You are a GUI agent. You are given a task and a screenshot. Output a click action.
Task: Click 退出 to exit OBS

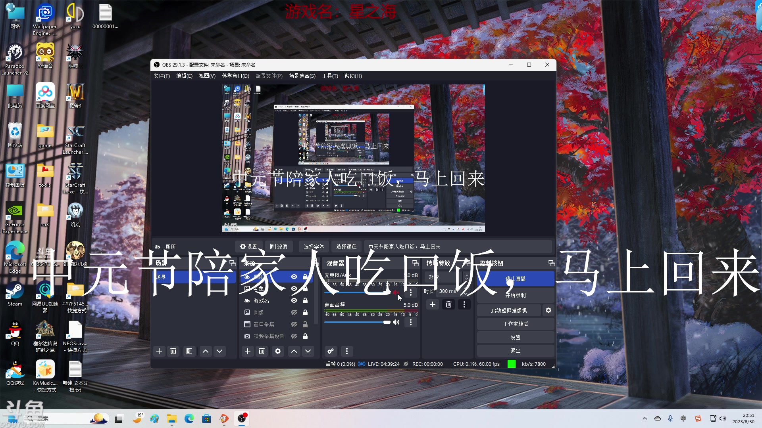(516, 351)
